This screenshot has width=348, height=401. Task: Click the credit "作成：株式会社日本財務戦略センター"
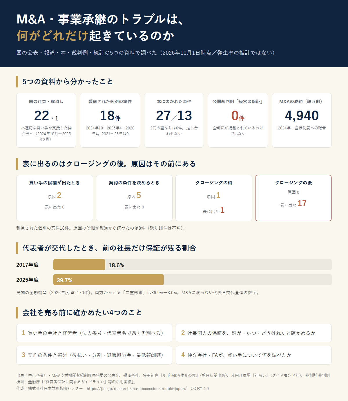[x=50, y=389]
